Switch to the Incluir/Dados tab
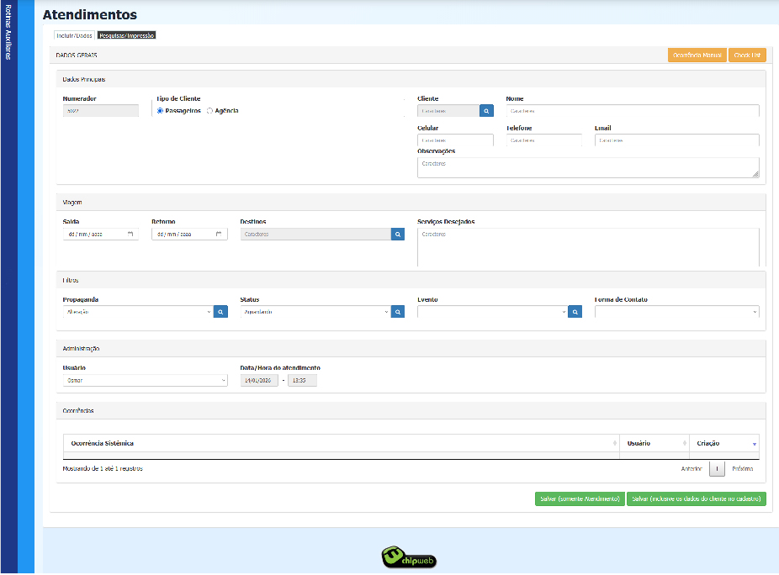This screenshot has width=779, height=575. pyautogui.click(x=74, y=36)
